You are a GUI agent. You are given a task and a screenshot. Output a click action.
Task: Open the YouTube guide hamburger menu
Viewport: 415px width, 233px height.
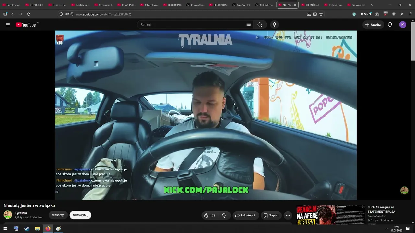(8, 25)
